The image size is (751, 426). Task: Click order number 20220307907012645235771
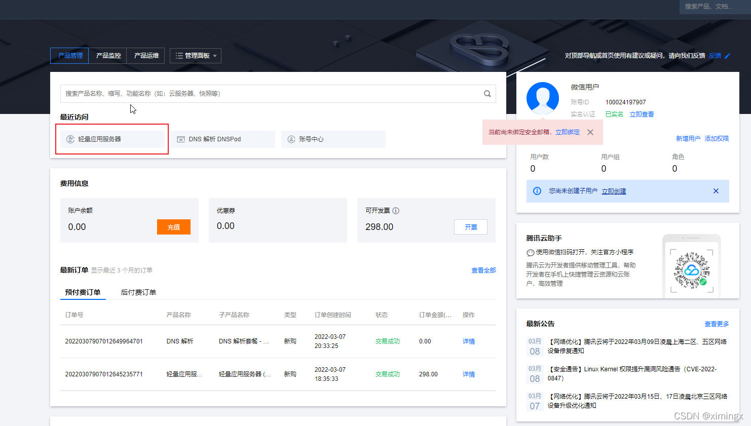point(104,374)
